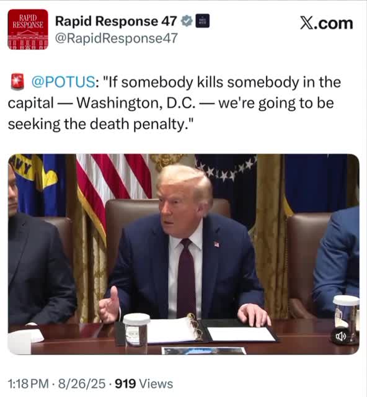Click the photo lying on table edge
This screenshot has height=397, width=367.
[204, 351]
